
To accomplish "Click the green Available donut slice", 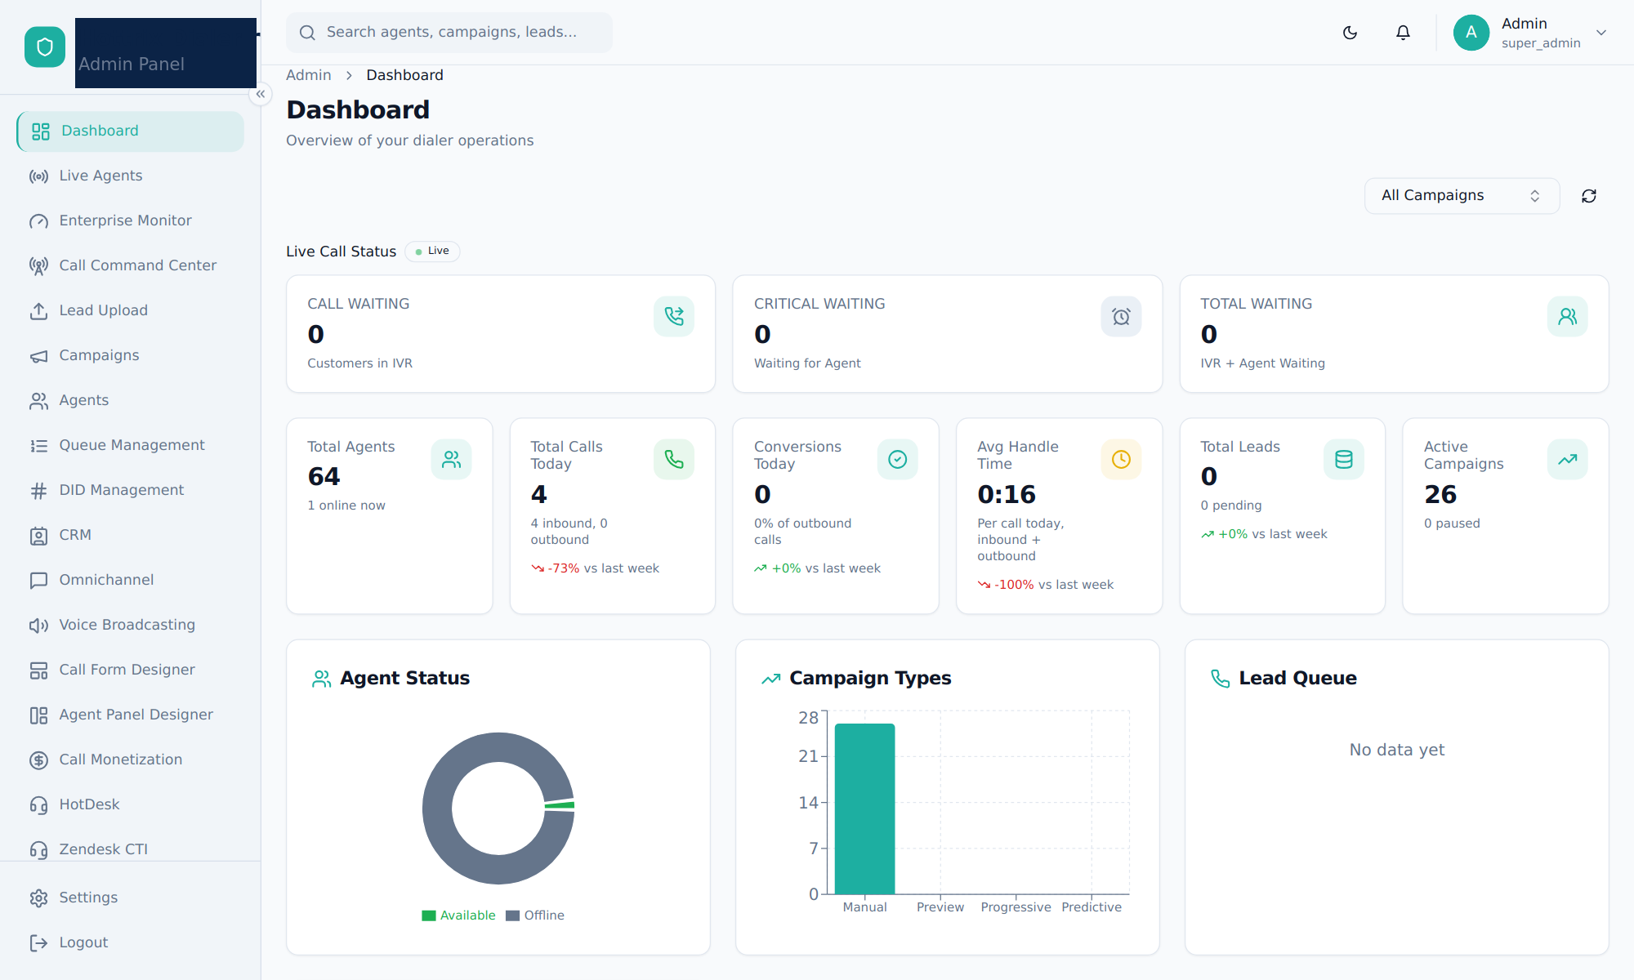I will [560, 805].
